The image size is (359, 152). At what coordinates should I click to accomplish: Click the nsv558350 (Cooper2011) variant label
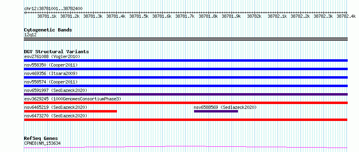pos(51,65)
